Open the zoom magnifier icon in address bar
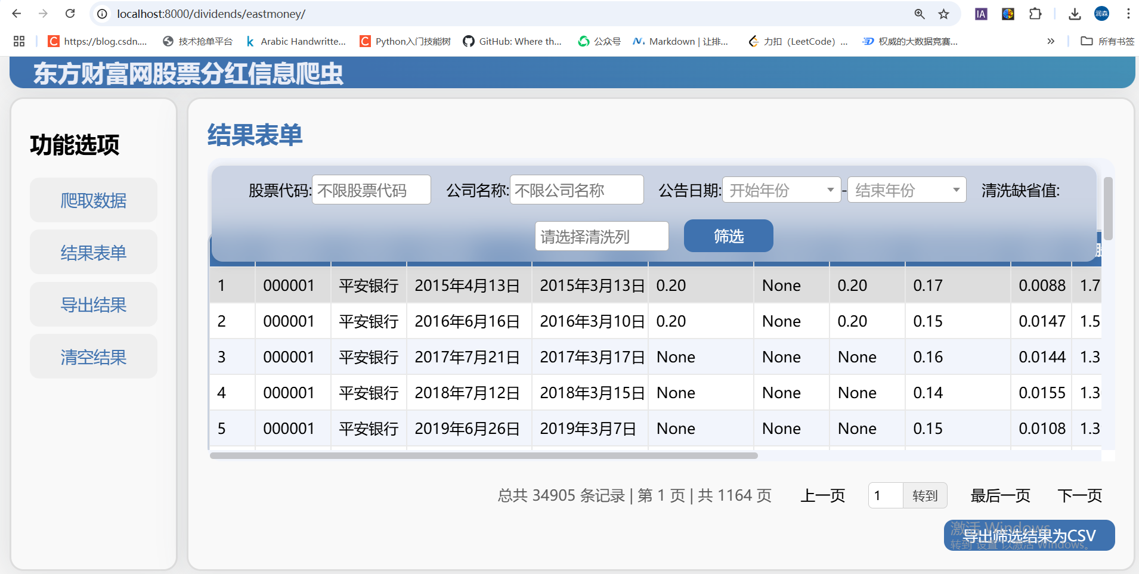Screen dimensions: 1139x574 click(920, 14)
